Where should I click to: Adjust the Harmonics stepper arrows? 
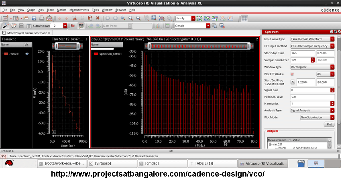point(332,103)
